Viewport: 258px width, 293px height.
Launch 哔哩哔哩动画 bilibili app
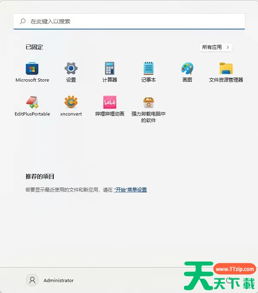pyautogui.click(x=110, y=106)
